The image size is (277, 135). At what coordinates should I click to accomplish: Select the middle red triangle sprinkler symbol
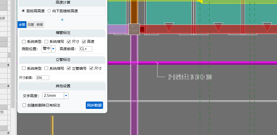(x=218, y=27)
